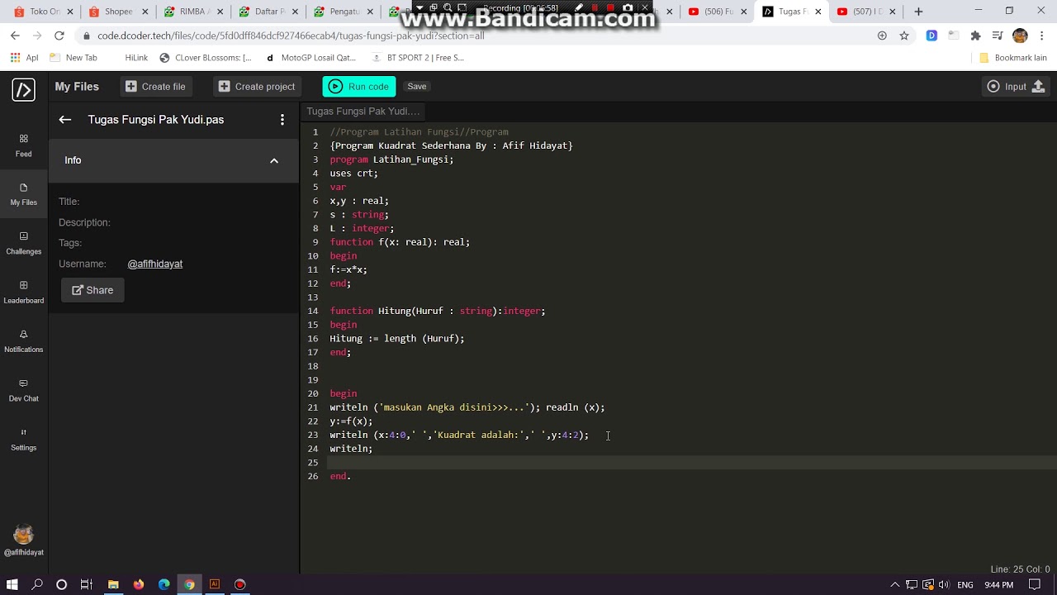Switch to the (507) YouTube browser tab
Image resolution: width=1057 pixels, height=595 pixels.
[866, 12]
